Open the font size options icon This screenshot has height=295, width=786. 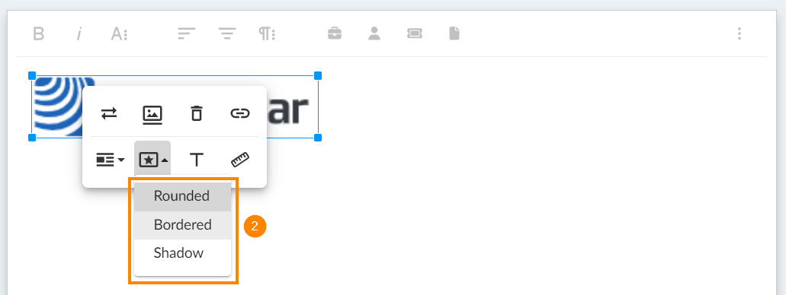point(119,34)
